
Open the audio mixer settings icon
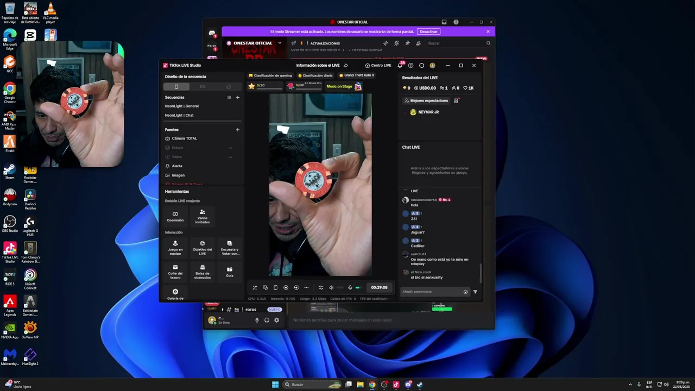click(x=320, y=287)
